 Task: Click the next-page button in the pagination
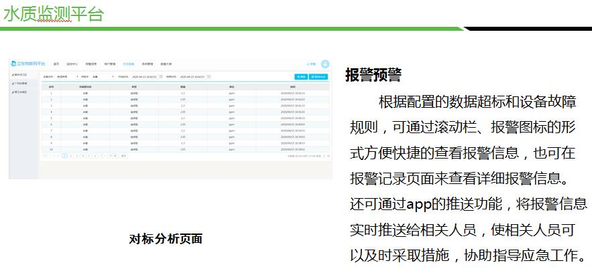[x=113, y=155]
